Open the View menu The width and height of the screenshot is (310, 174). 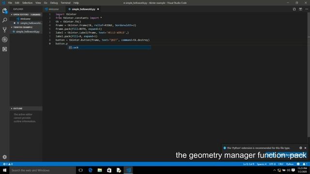pyautogui.click(x=38, y=3)
